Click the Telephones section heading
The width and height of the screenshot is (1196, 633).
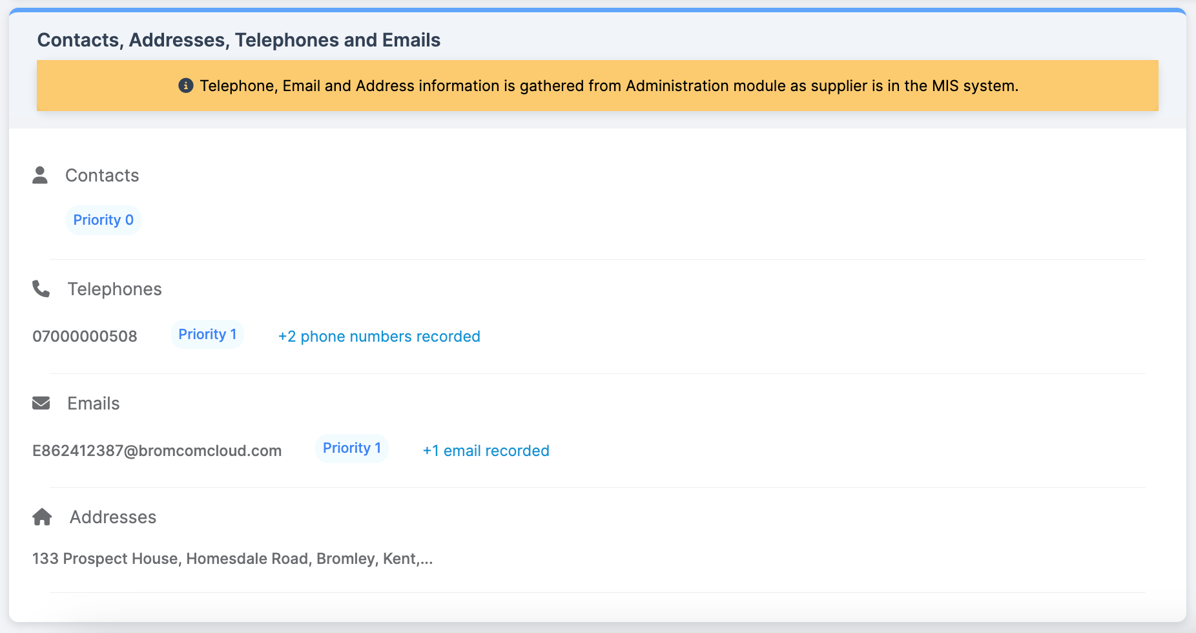(x=115, y=289)
